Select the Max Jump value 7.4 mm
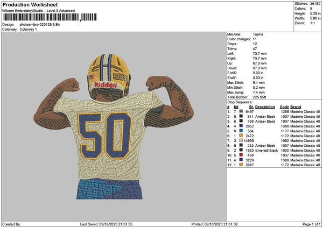 point(259,92)
